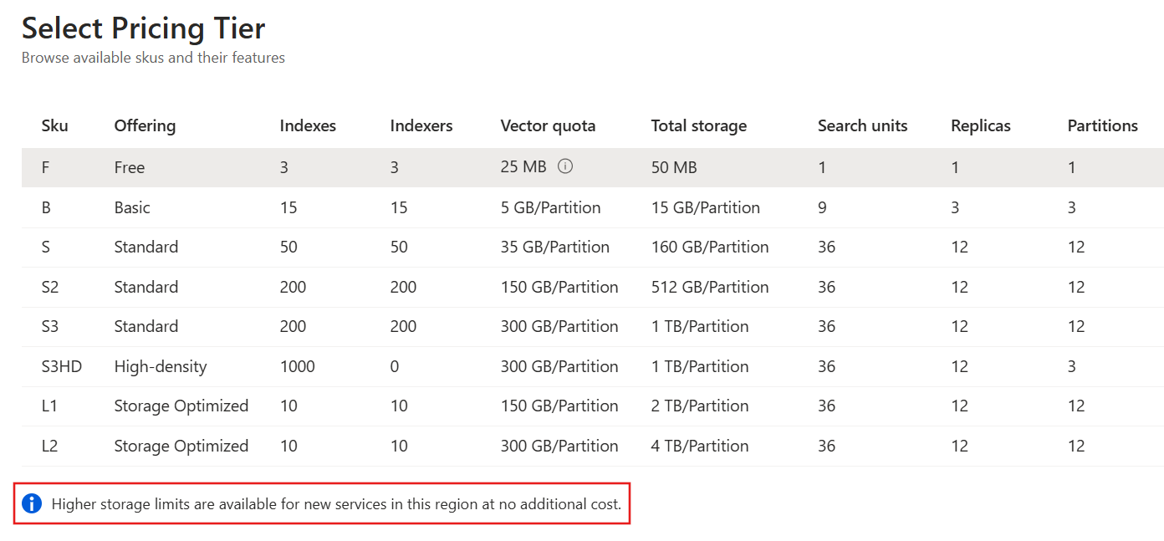Select the Basic (B) sku row
The image size is (1164, 541).
click(x=132, y=207)
